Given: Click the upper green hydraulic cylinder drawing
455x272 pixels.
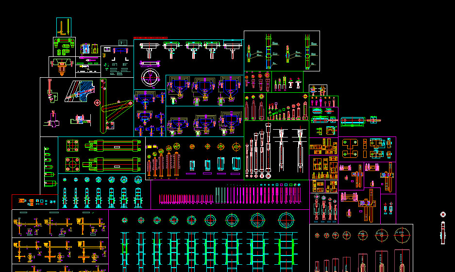Looking at the screenshot, I should pos(113,146).
